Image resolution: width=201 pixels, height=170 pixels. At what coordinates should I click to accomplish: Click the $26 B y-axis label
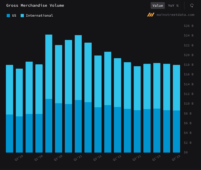188,26
